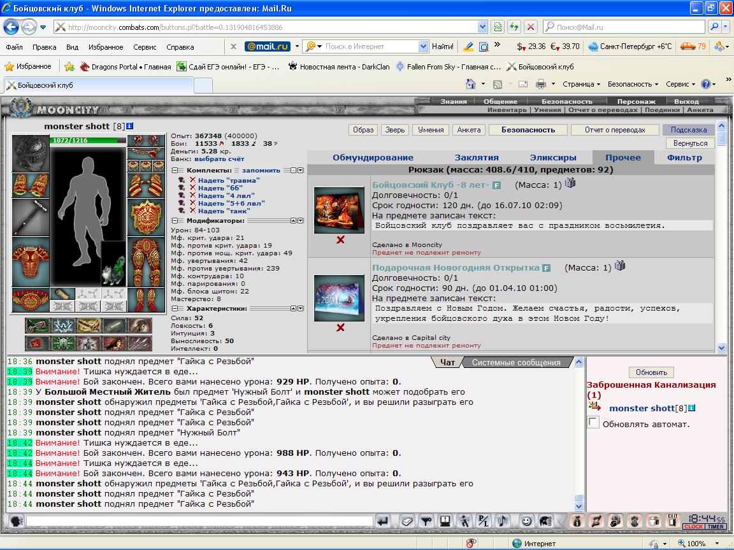This screenshot has width=734, height=550.
Task: Click the smiley emoticon chat button
Action: point(527,521)
